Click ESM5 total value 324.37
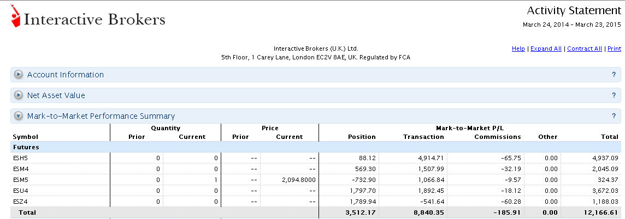Viewport: 625px width, 219px height. tap(610, 180)
